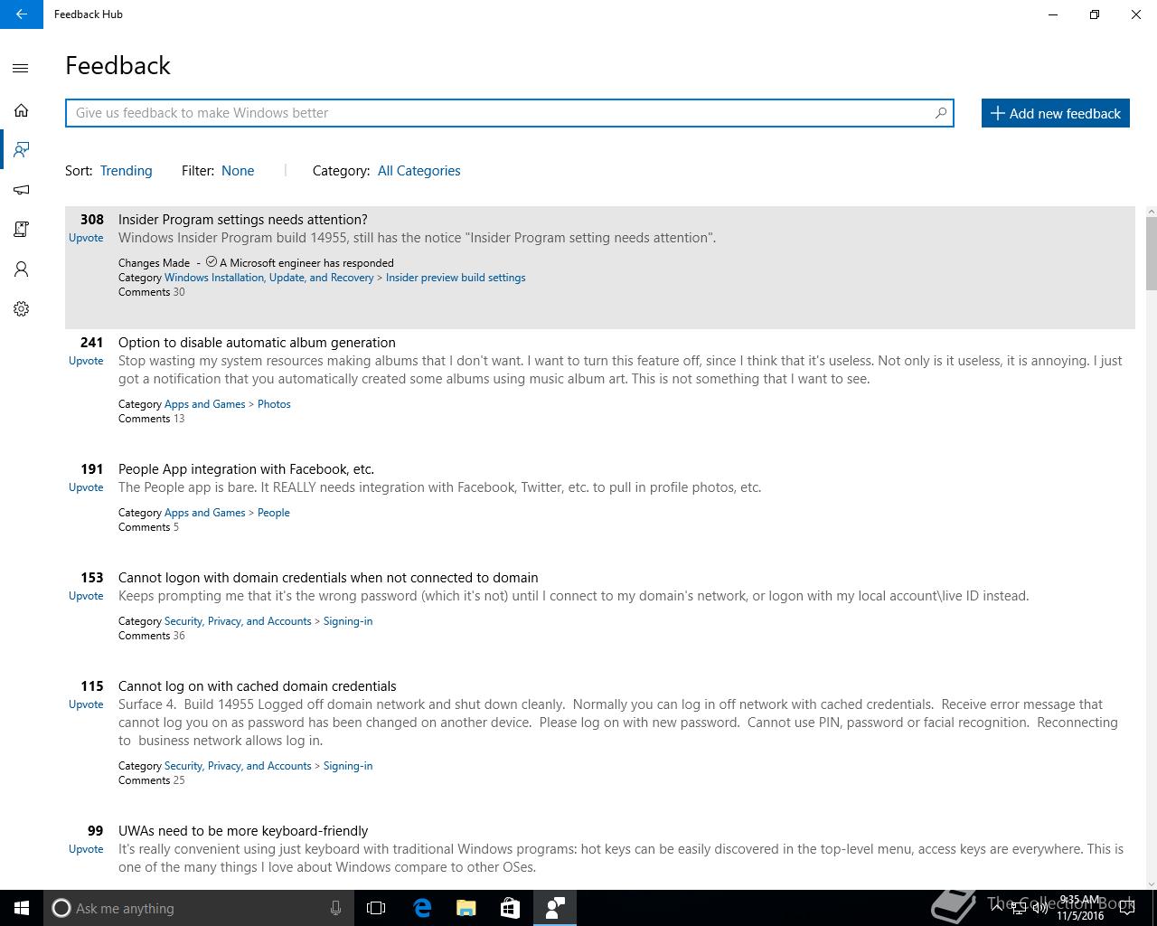Upvote cached domain credentials feedback
Screen dimensions: 1157x926
coord(86,704)
